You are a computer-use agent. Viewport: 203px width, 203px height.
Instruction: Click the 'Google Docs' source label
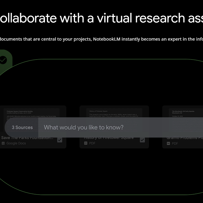[16, 143]
